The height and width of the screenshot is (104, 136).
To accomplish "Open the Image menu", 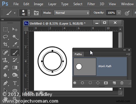I will (x=39, y=4).
